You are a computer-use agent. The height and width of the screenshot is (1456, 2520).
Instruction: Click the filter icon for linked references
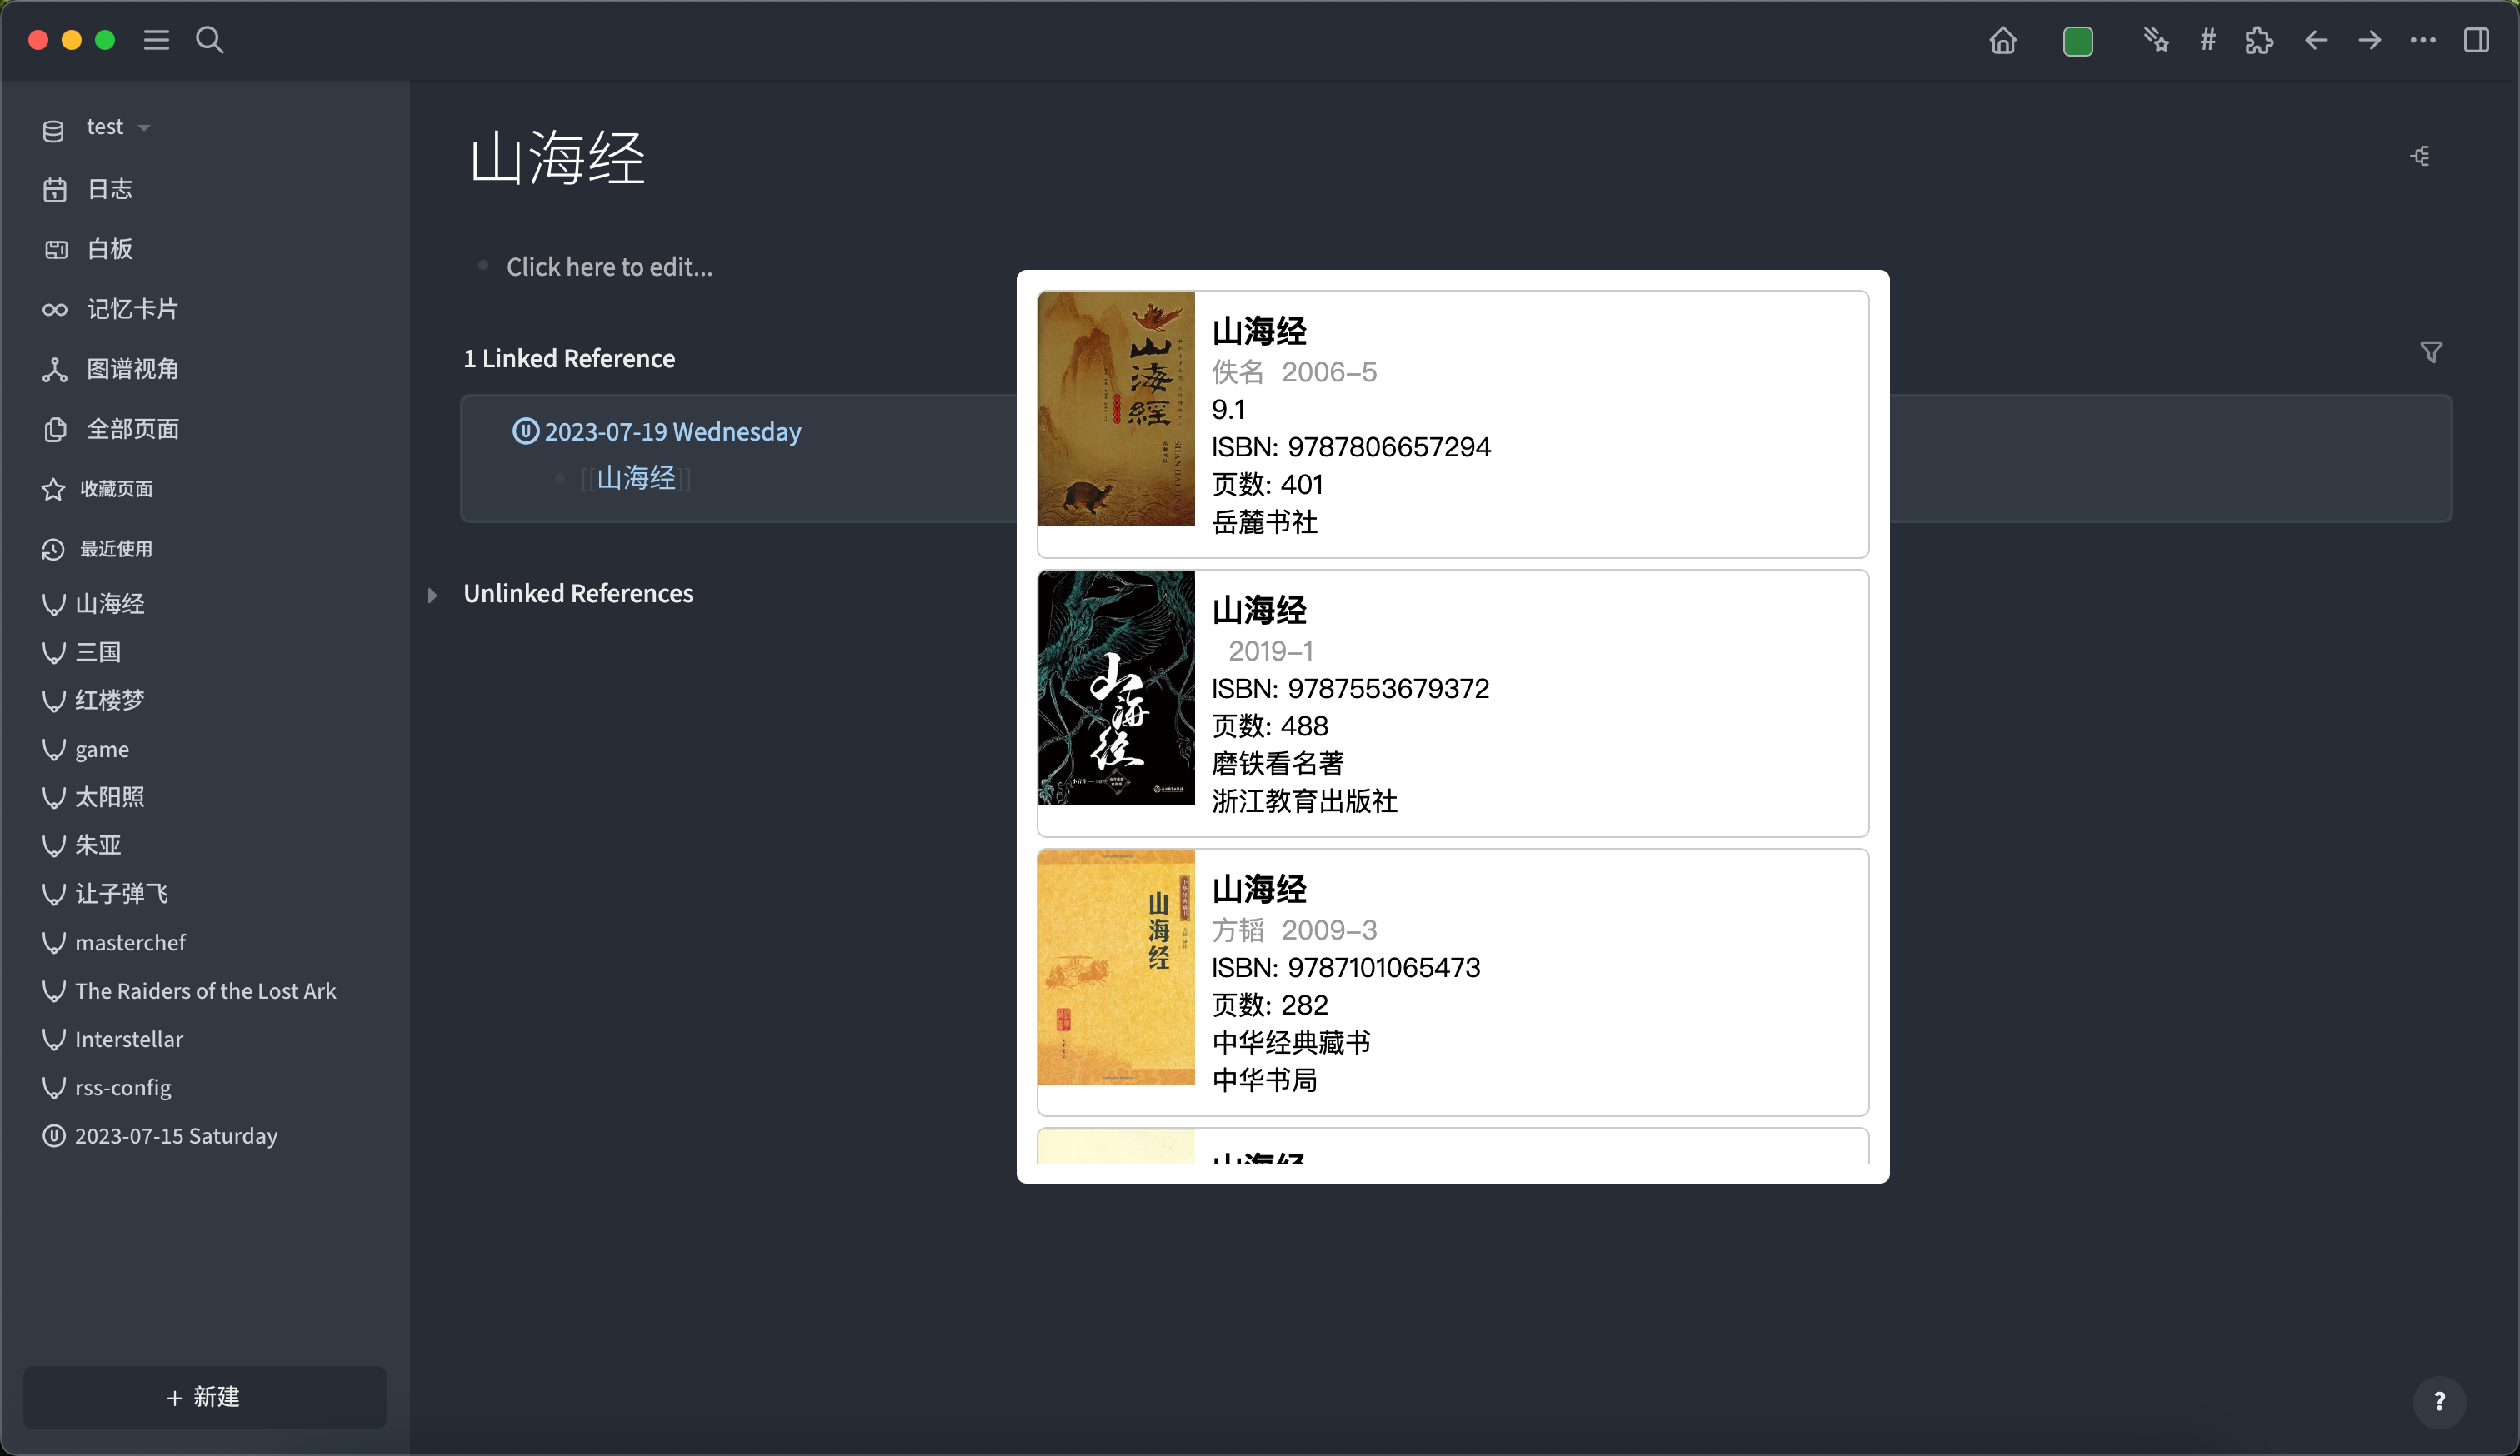2431,353
